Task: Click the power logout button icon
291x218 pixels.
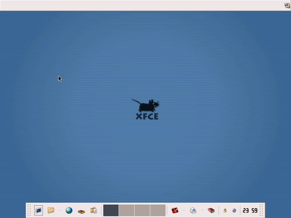Action: click(x=234, y=211)
